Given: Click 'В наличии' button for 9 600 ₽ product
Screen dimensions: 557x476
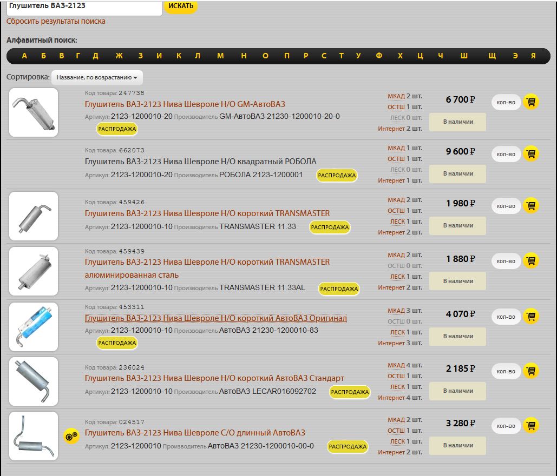Looking at the screenshot, I should 457,174.
